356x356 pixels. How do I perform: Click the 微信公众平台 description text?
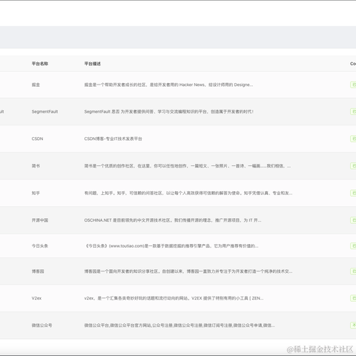[179, 326]
